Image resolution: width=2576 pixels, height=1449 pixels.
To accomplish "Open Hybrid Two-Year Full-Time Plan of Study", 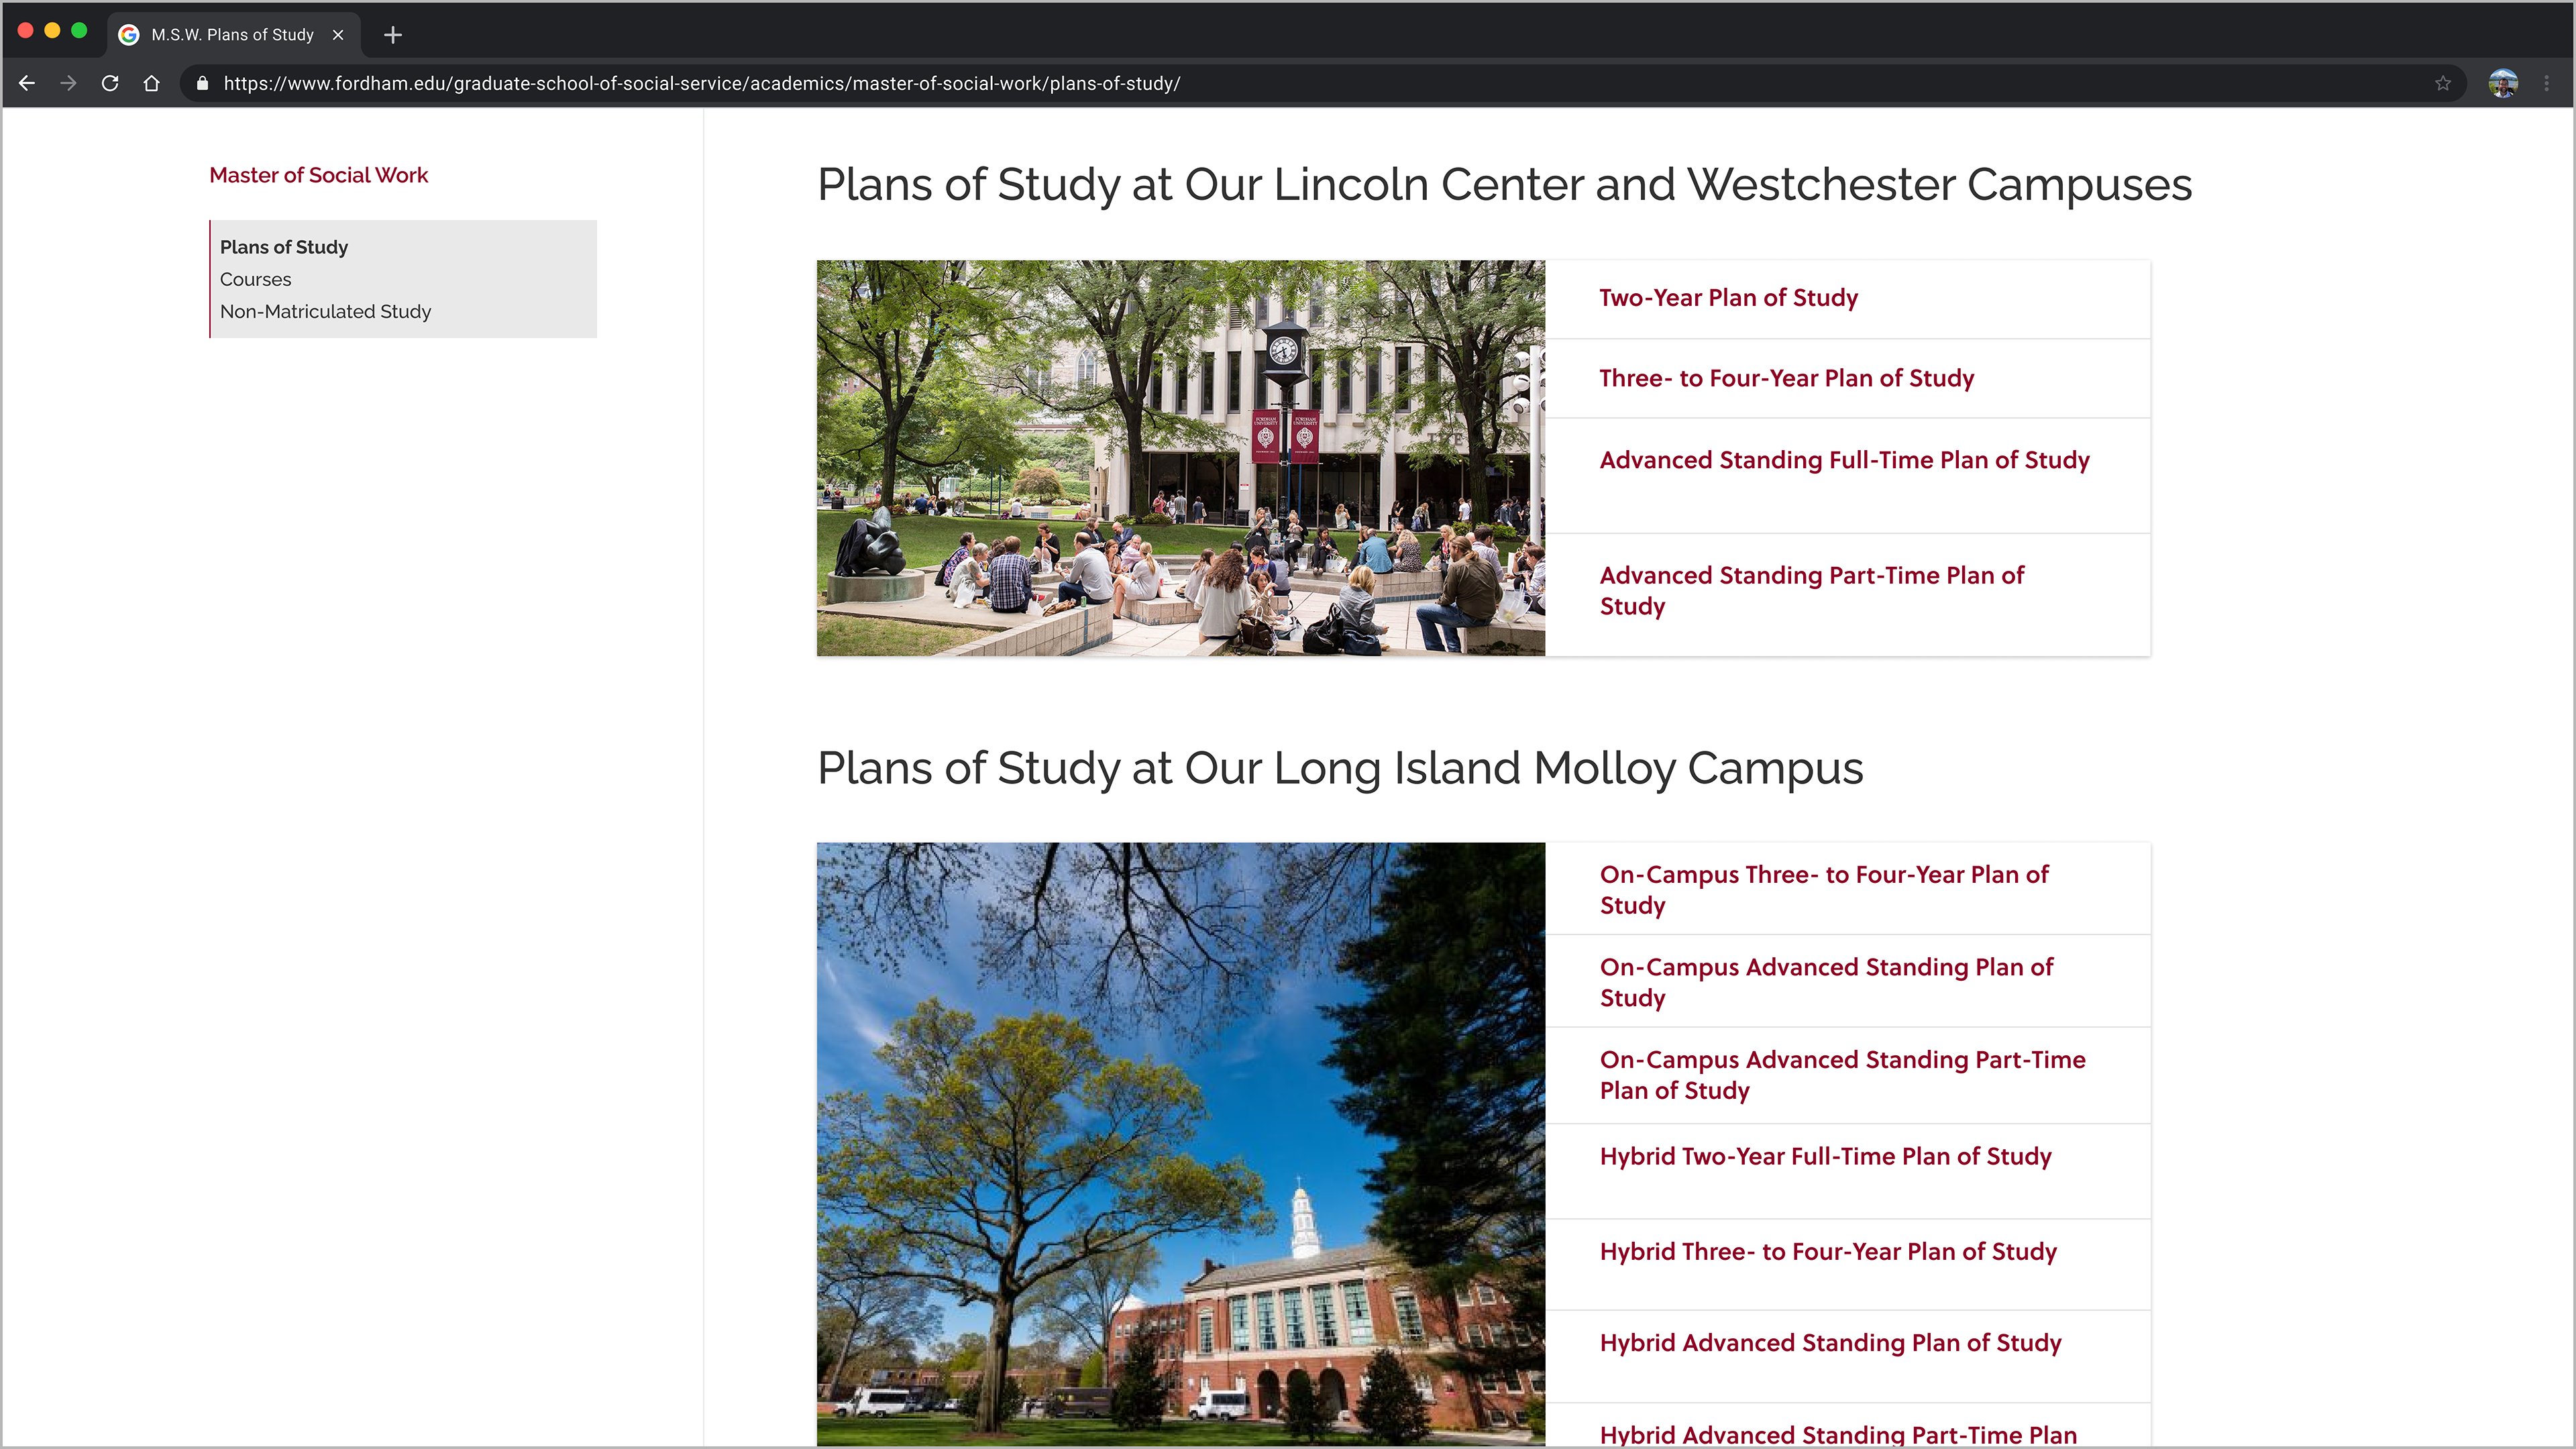I will pyautogui.click(x=1825, y=1156).
